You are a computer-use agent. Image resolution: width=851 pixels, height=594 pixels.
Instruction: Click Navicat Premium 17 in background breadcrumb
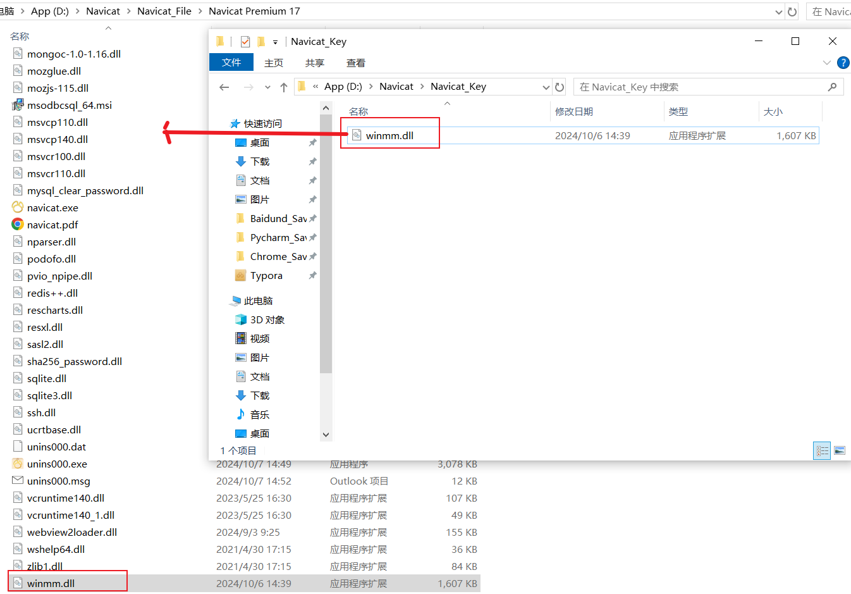tap(254, 11)
